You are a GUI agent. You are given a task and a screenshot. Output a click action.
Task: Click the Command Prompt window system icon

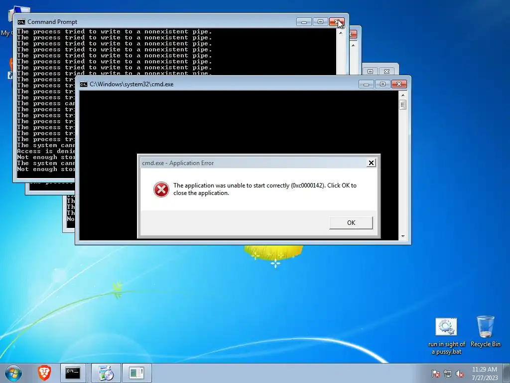21,22
